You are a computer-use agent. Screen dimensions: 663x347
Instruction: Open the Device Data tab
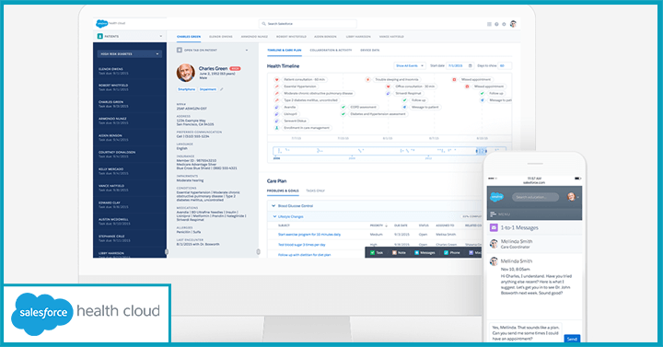(369, 51)
